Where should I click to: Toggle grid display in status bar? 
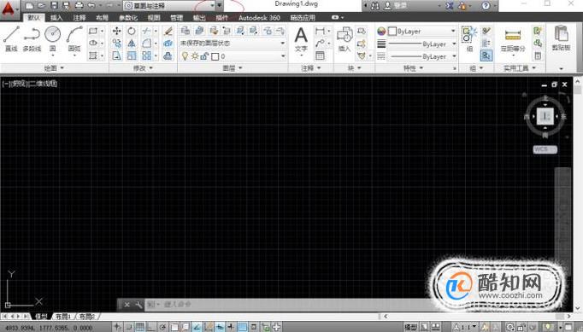point(140,327)
